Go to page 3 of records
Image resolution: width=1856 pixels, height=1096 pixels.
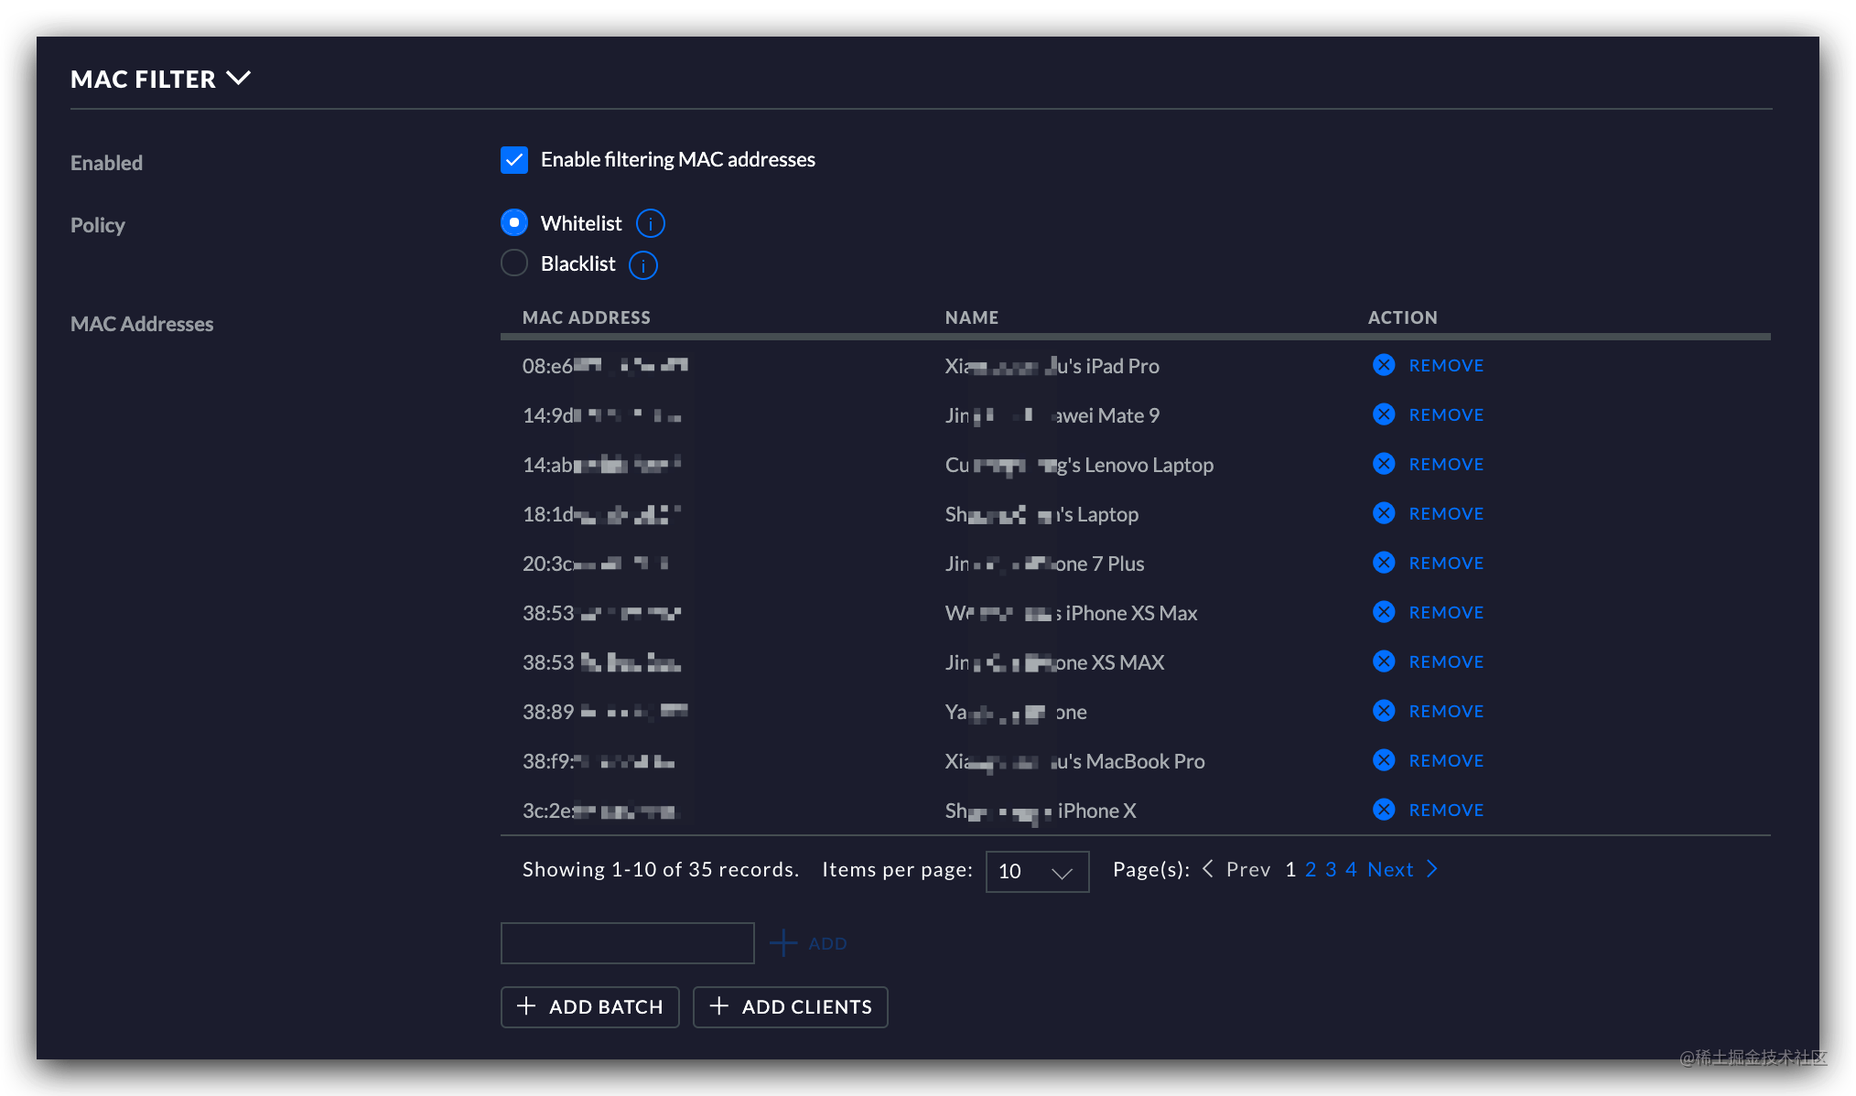(x=1331, y=869)
